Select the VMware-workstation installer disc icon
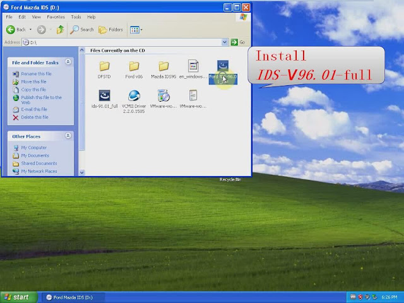This screenshot has height=303, width=404. tap(163, 95)
